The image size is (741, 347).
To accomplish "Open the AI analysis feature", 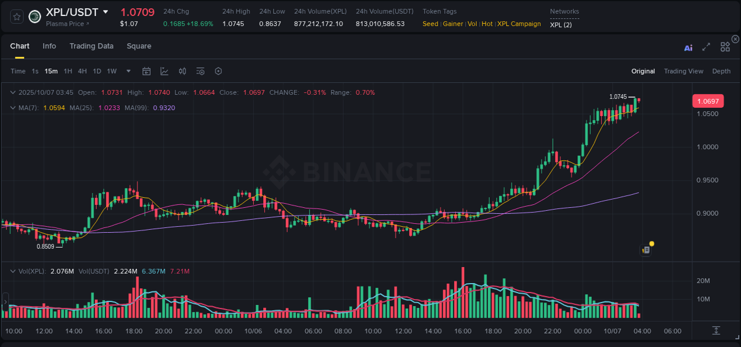I will point(688,48).
